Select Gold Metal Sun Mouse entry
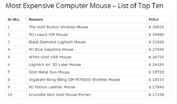The image size is (177, 104). tap(49, 72)
